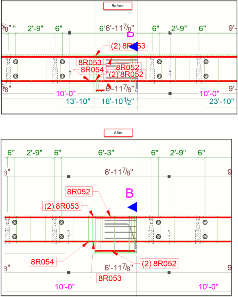
Task: Select the (2) 8R052 tag in the Before drawing
Action: coord(126,74)
